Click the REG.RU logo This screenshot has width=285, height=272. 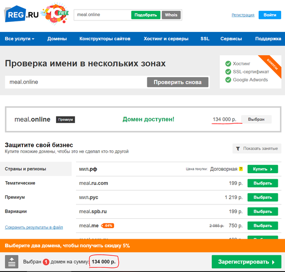pyautogui.click(x=21, y=14)
